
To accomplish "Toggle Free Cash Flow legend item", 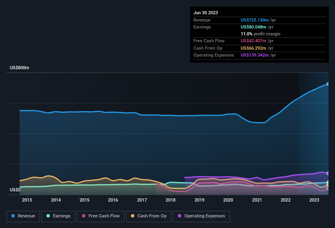I will 101,216.
